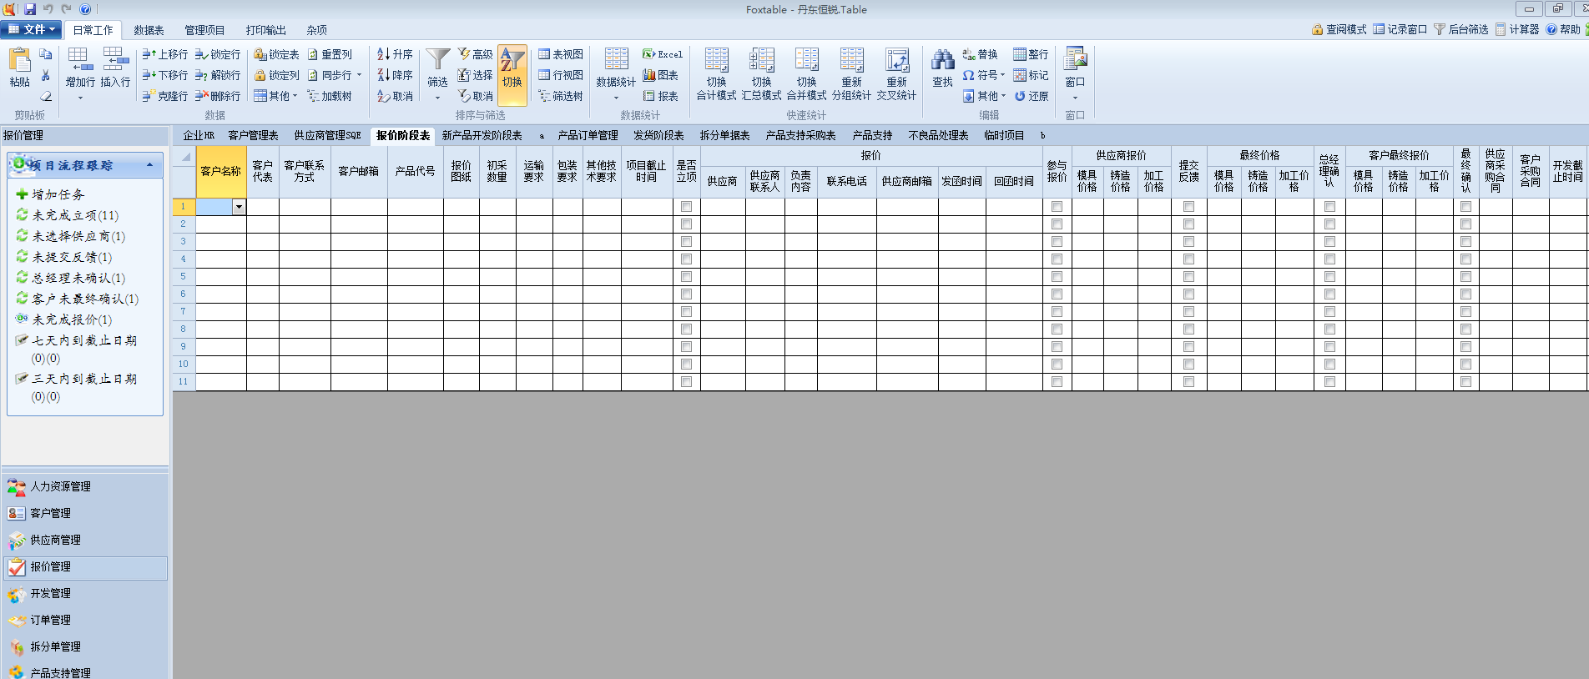Switch to the 数据表 ribbon tab
The width and height of the screenshot is (1589, 679).
click(149, 30)
